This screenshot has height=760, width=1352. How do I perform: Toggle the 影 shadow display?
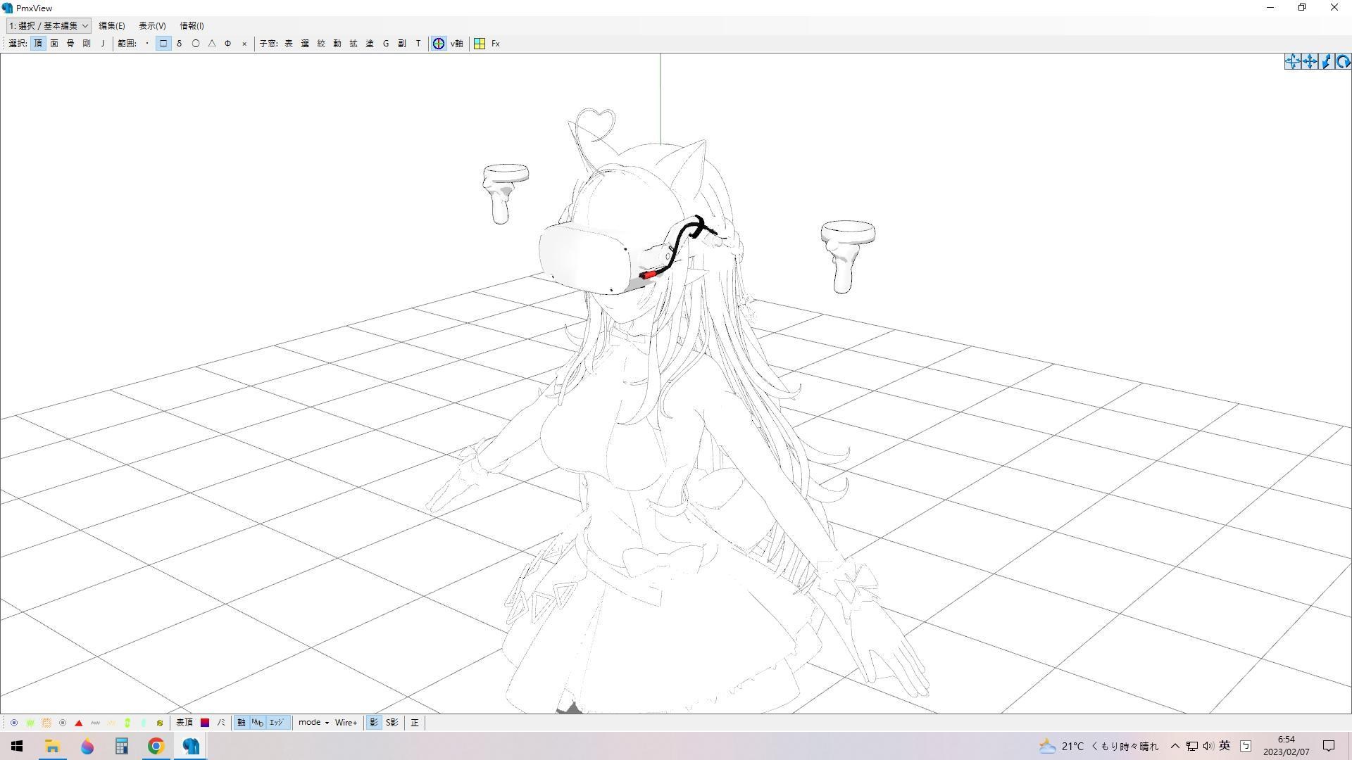click(374, 723)
